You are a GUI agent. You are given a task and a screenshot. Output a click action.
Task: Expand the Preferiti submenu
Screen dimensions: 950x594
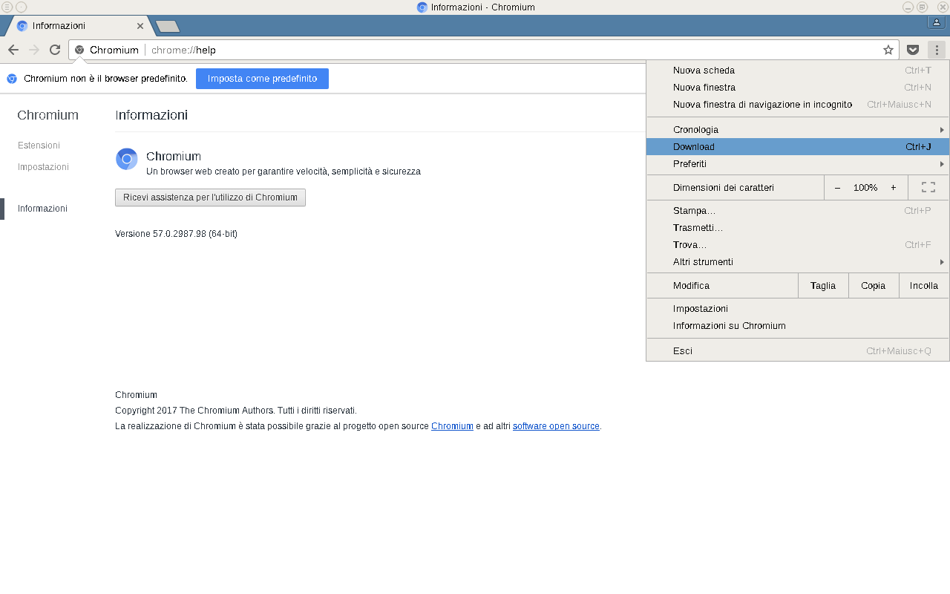(x=798, y=164)
